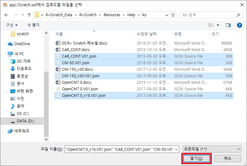Toggle the preview pane icon
Screen dimensions: 247x166
[x=228, y=25]
